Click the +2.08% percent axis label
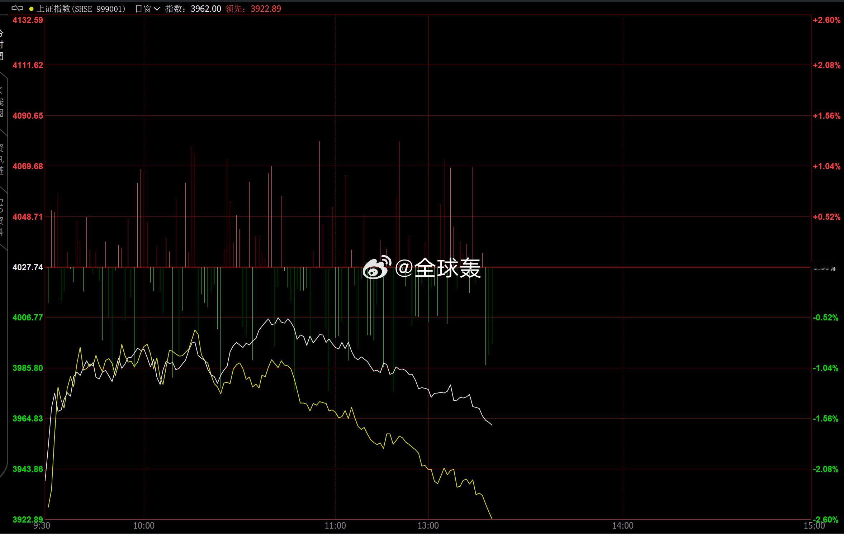This screenshot has width=844, height=534. pyautogui.click(x=826, y=65)
